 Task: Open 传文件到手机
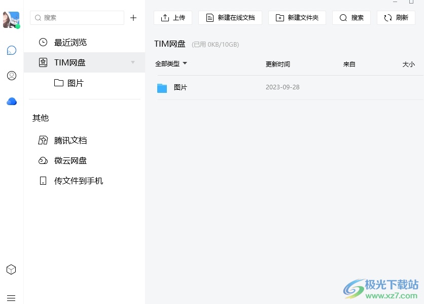[84, 181]
